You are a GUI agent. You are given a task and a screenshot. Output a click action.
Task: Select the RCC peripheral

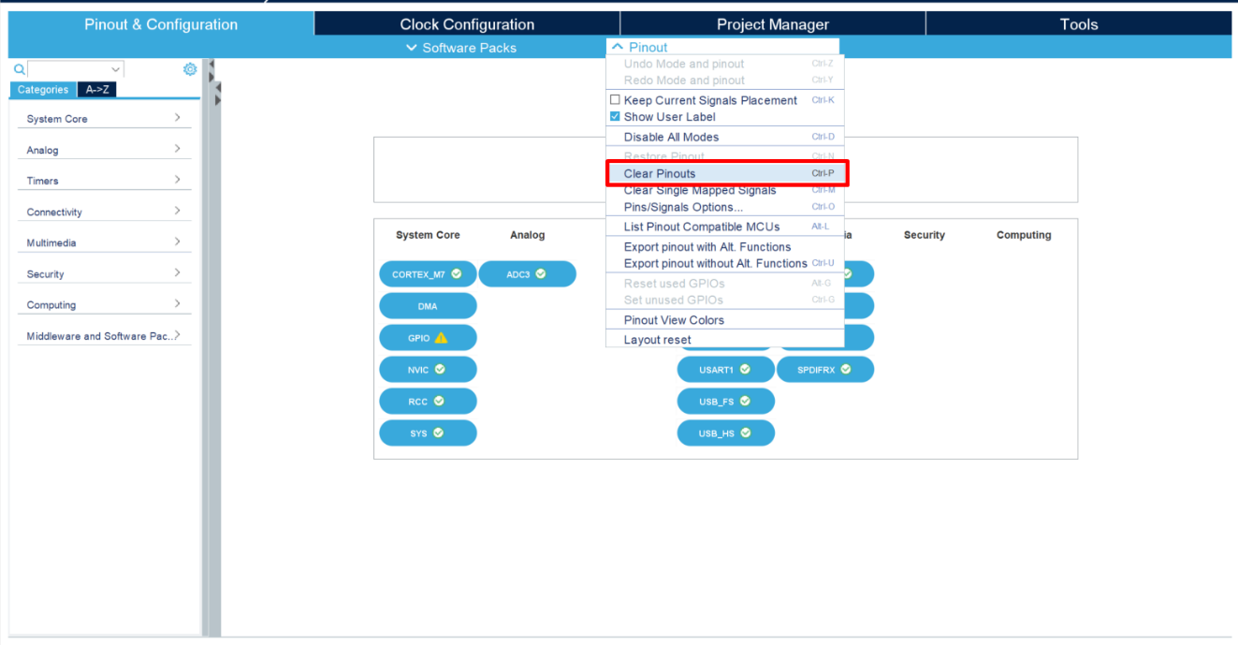pos(428,401)
